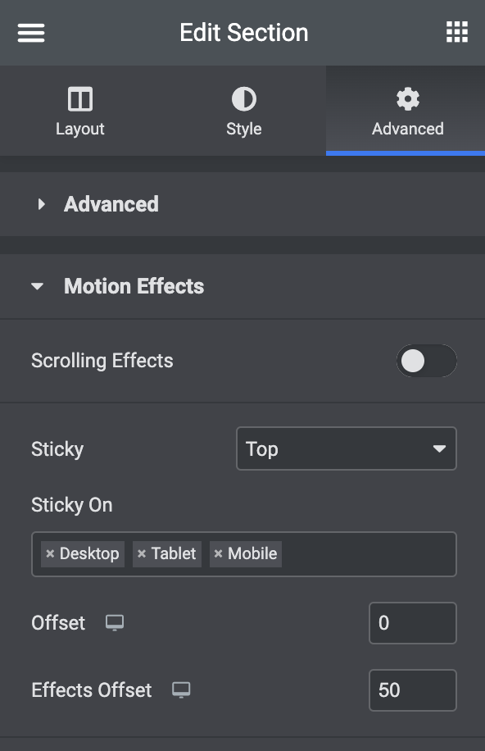Remove the Mobile tag from Sticky On
Viewport: 485px width, 751px height.
[218, 553]
